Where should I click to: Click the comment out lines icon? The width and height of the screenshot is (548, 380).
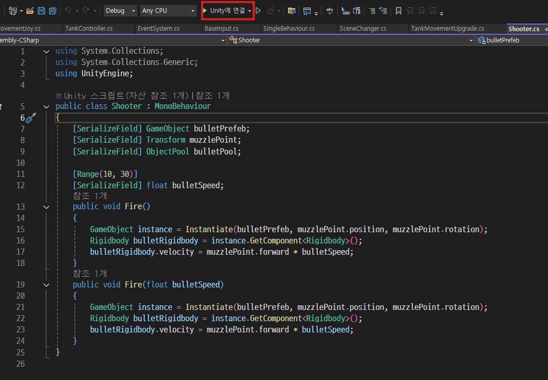(372, 11)
